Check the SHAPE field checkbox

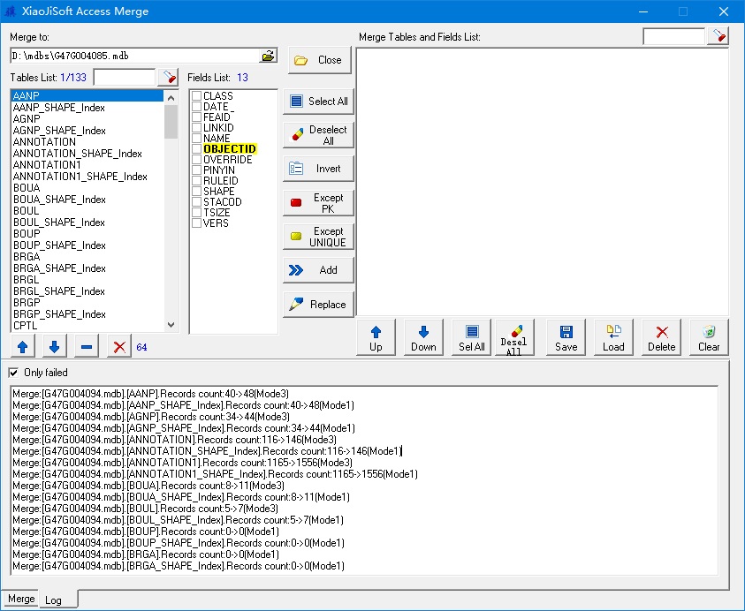196,192
